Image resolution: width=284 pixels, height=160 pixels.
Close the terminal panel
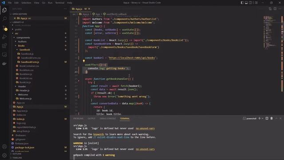coord(280,119)
